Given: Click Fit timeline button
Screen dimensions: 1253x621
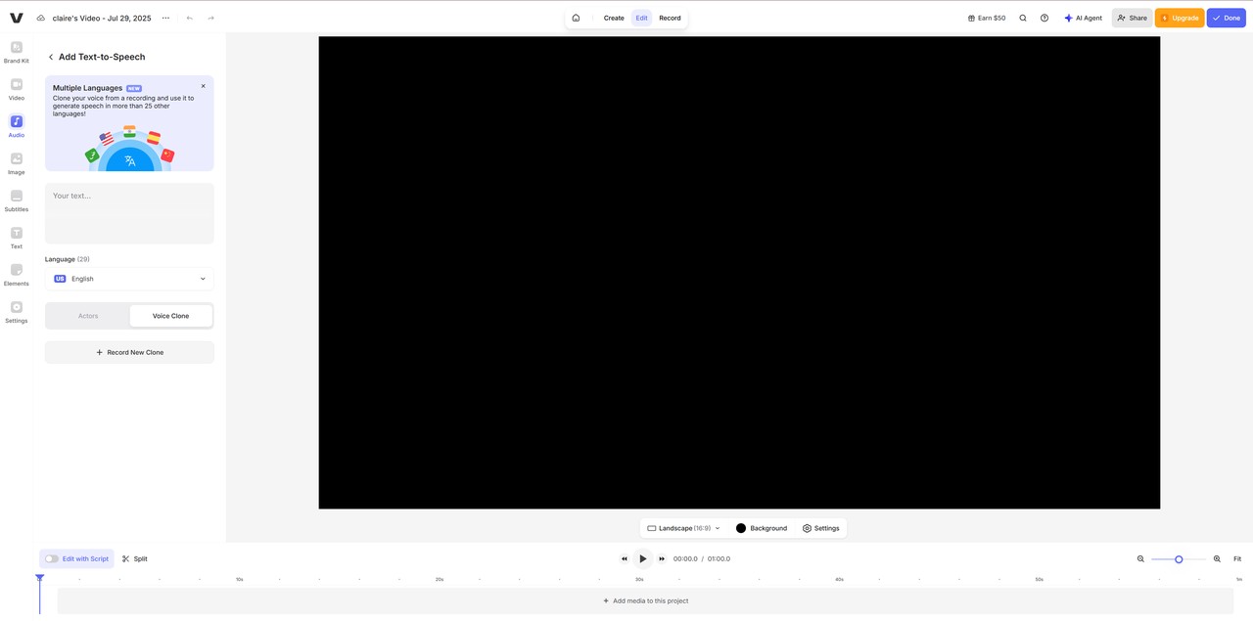Looking at the screenshot, I should (x=1237, y=558).
